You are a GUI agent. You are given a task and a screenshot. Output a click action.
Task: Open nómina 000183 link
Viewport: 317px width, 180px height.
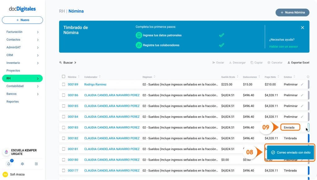73,128
